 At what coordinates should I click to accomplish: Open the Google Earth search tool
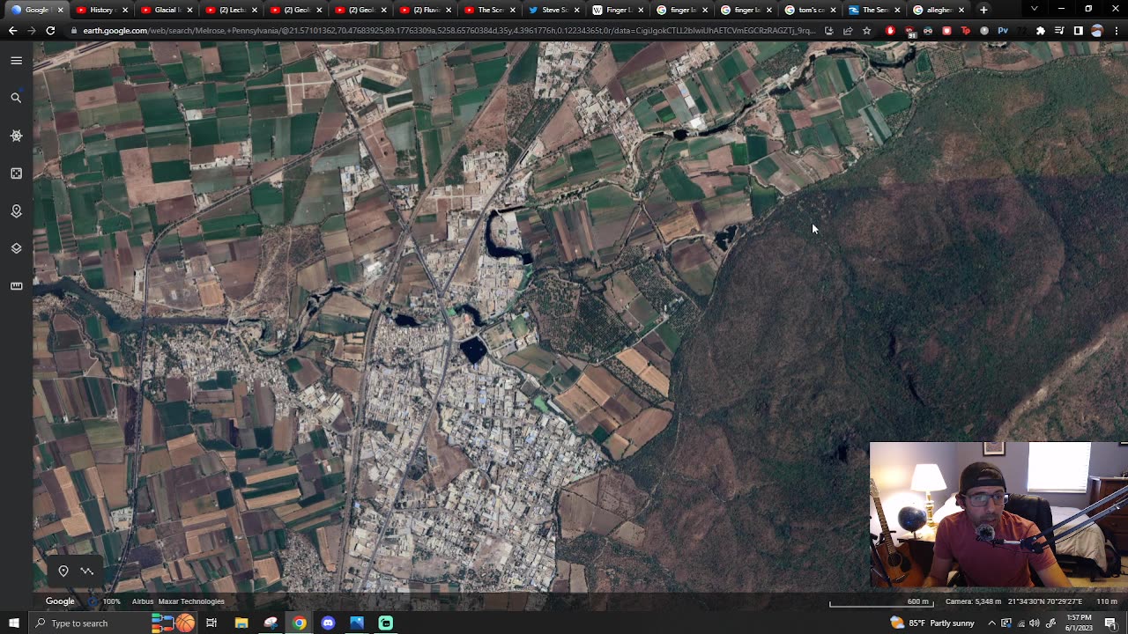click(16, 98)
